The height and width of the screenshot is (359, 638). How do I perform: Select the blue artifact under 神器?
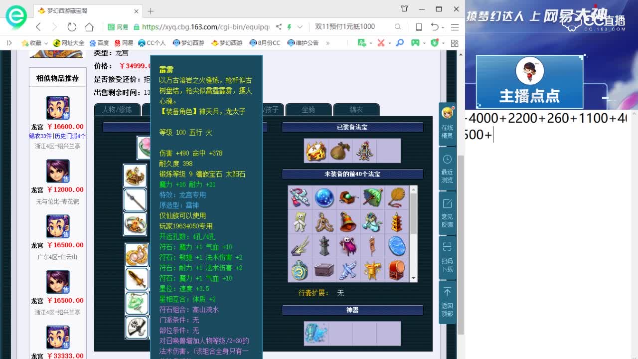click(316, 333)
